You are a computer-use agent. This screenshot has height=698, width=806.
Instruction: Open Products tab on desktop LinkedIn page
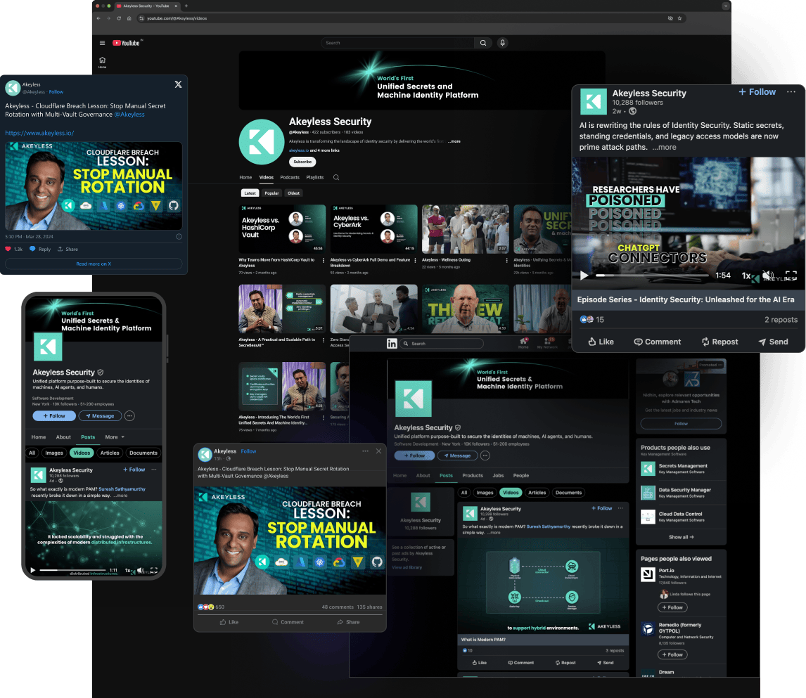473,476
